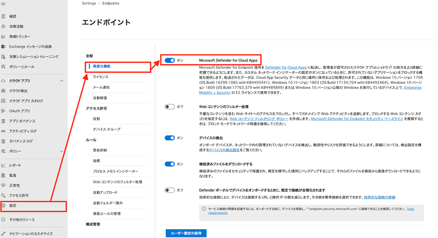Click the ガバナンス ログ icon

(3, 141)
